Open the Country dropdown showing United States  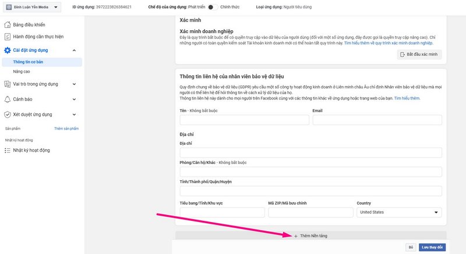coord(399,212)
